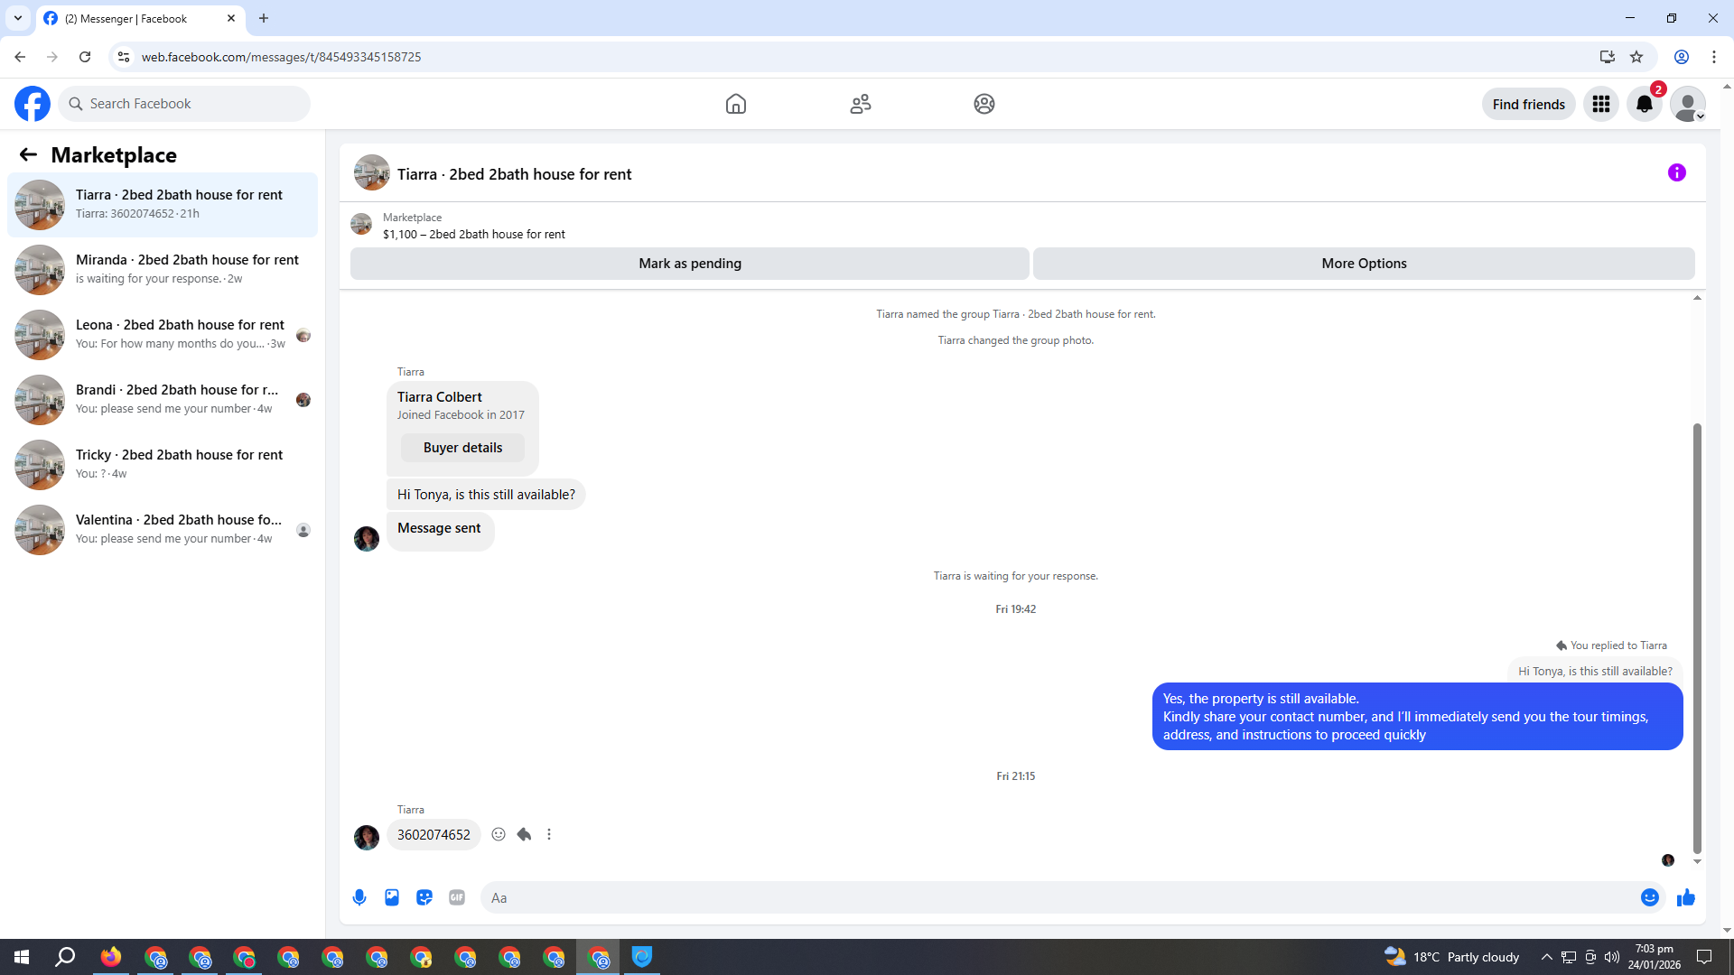Open the Facebook apps grid menu

coord(1601,104)
